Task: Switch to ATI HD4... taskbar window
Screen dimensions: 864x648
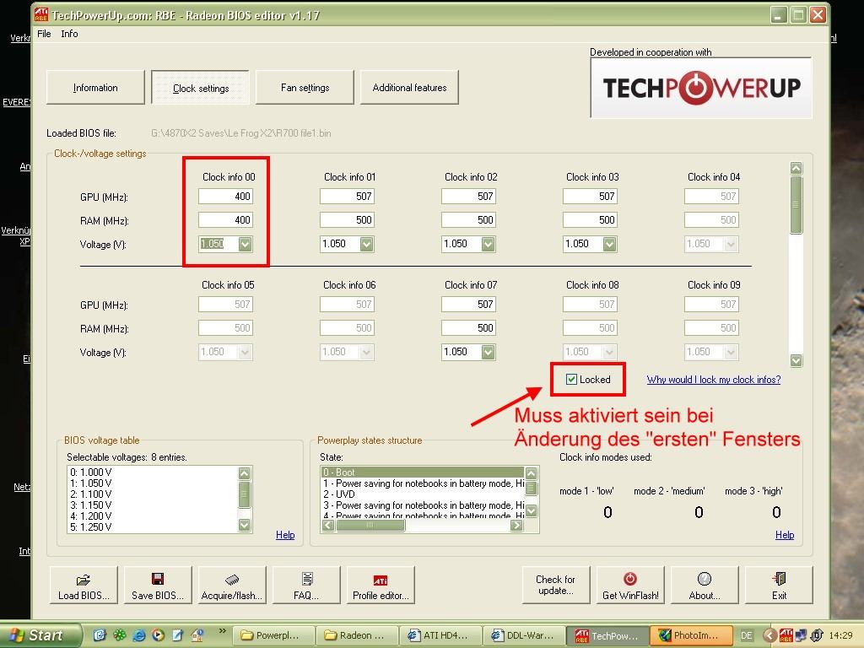Action: (x=440, y=635)
